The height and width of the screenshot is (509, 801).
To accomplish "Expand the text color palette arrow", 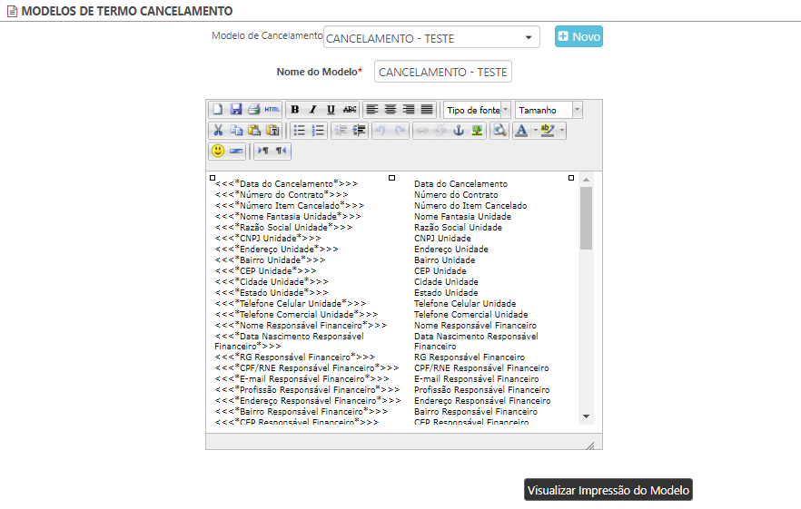I will coord(535,130).
